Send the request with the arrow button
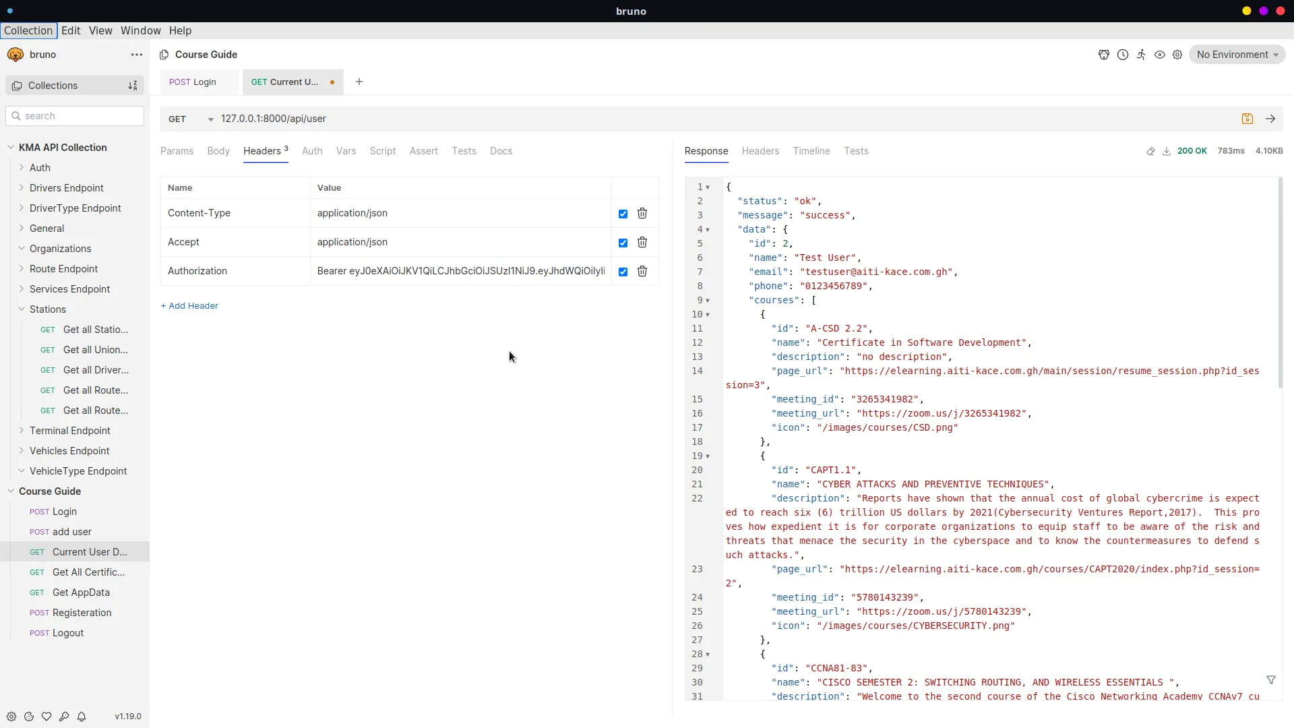This screenshot has width=1294, height=728. tap(1271, 119)
